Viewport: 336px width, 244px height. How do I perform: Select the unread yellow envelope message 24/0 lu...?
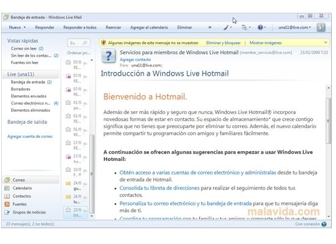[68, 196]
